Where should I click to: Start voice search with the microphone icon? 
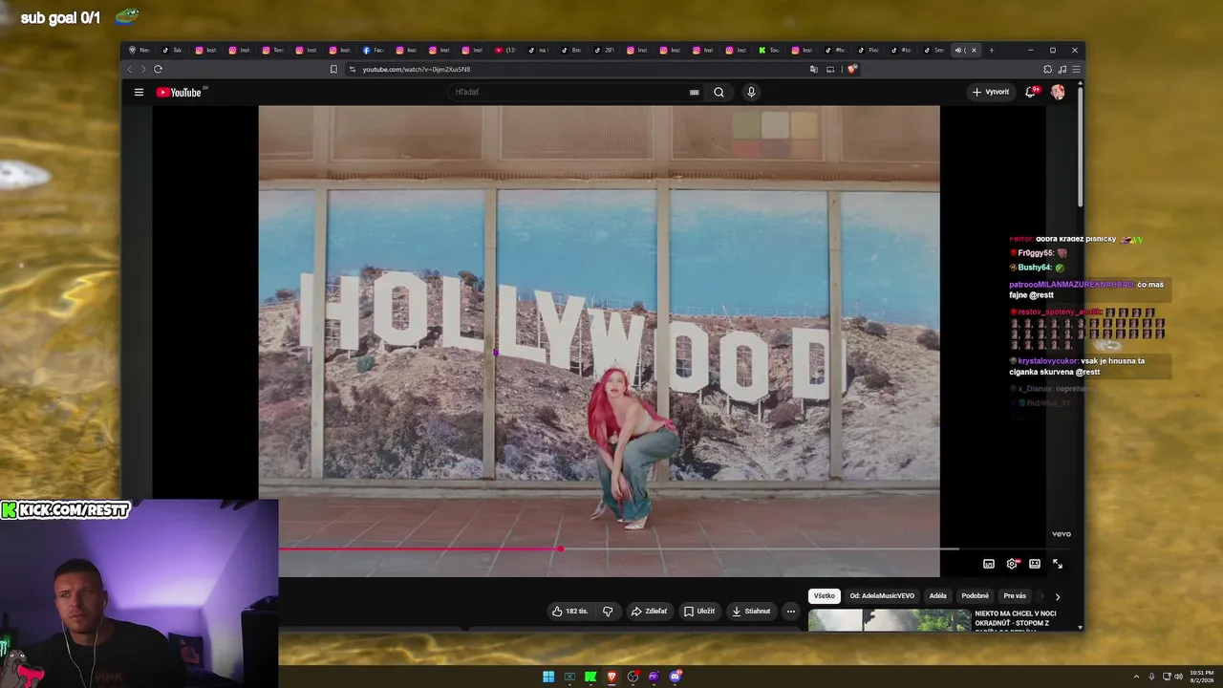point(751,92)
